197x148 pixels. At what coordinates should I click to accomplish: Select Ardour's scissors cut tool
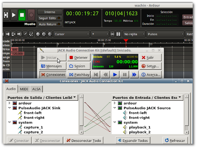(7, 34)
